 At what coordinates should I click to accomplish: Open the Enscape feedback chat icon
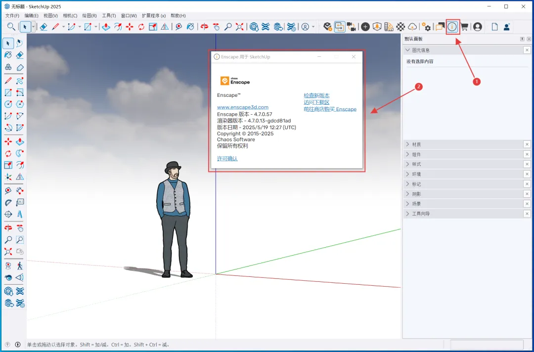click(x=440, y=27)
